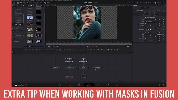178x100 pixels.
Task: Select the MediaOut1 node
Action: pyautogui.click(x=98, y=68)
